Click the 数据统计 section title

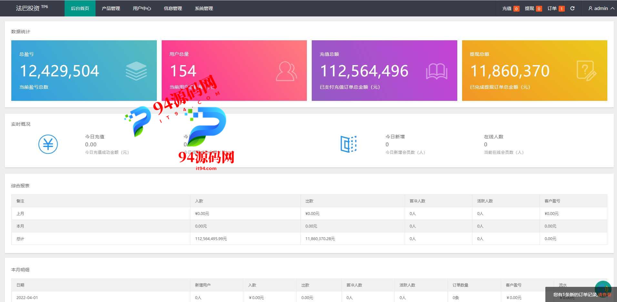click(x=21, y=32)
